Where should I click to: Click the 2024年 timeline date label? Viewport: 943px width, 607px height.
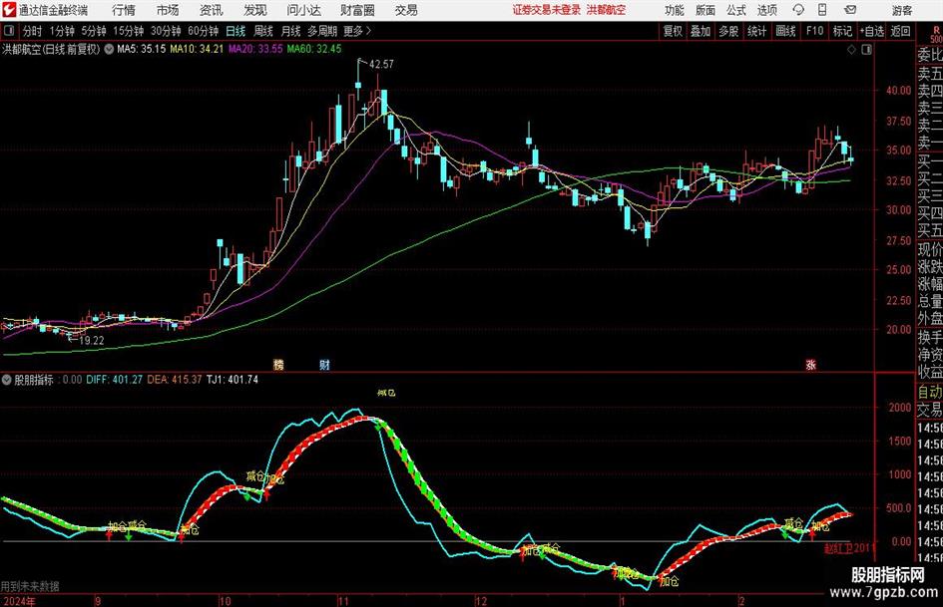[x=19, y=601]
